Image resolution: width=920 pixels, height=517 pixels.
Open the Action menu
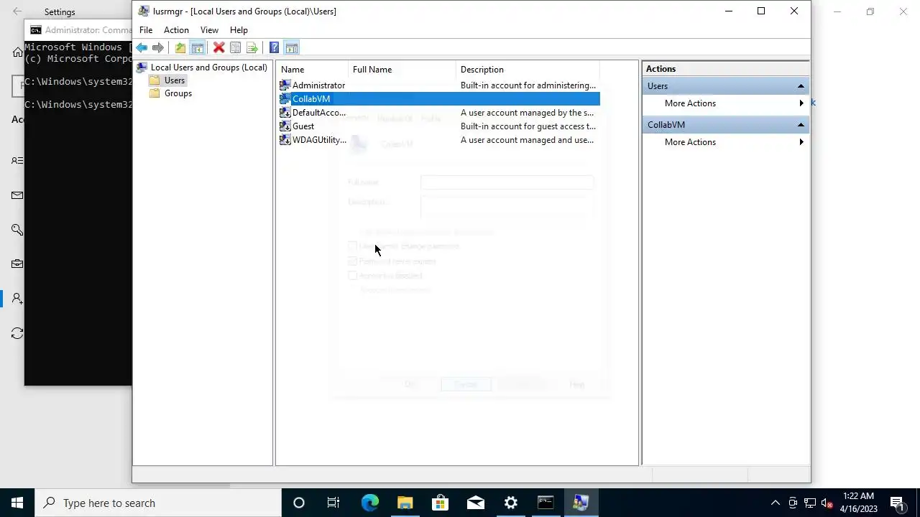[x=176, y=30]
